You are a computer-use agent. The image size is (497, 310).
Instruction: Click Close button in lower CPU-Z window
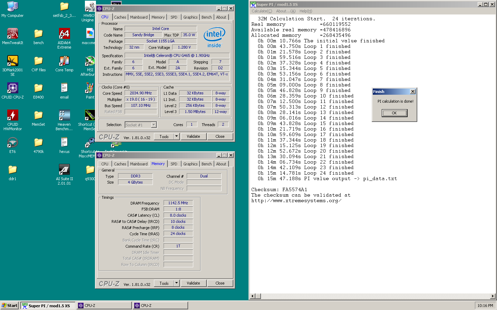coord(220,283)
